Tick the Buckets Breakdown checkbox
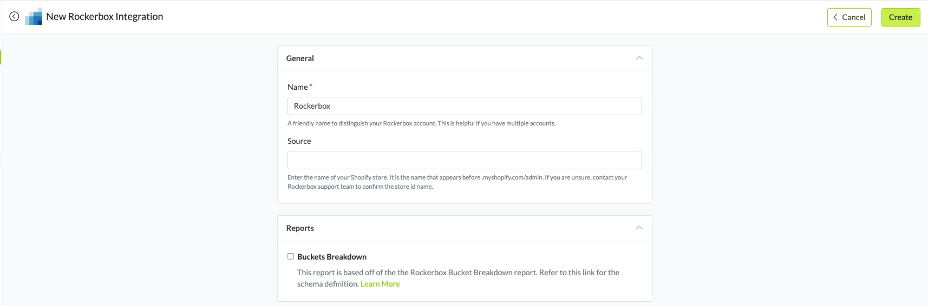This screenshot has width=928, height=305. (x=291, y=256)
